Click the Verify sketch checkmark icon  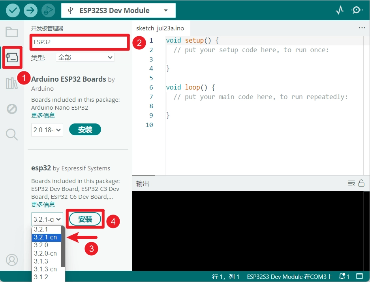pyautogui.click(x=13, y=10)
